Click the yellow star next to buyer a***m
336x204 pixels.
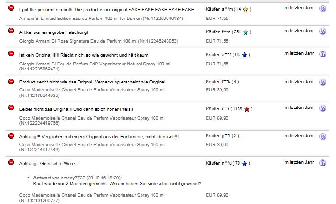246,9
